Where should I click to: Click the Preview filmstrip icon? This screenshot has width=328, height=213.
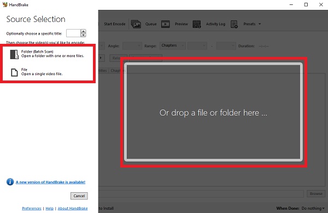pos(166,24)
